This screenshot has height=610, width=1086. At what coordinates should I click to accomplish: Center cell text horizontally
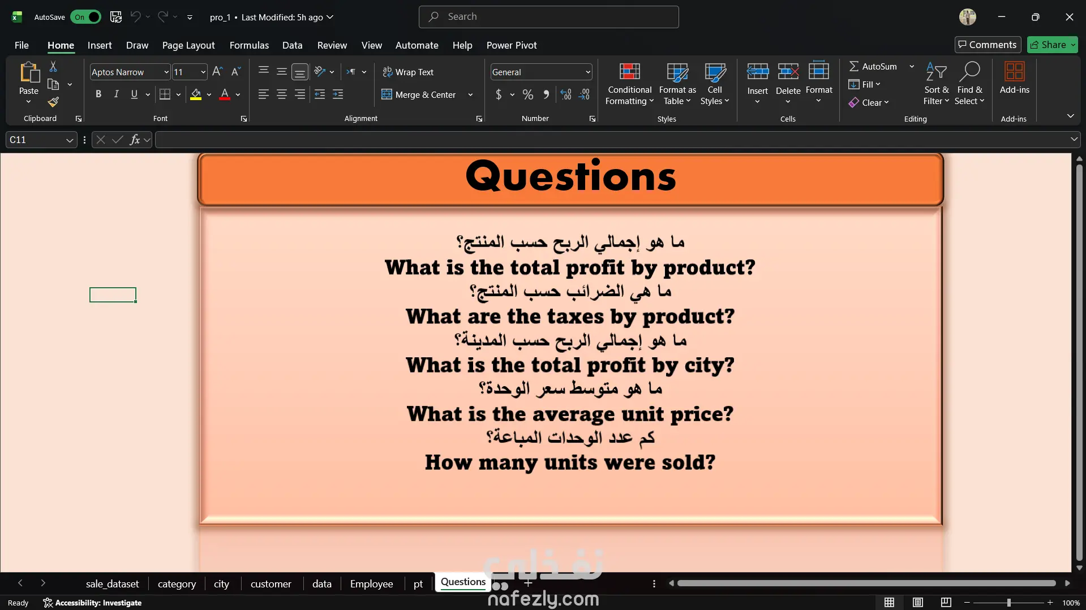pyautogui.click(x=281, y=94)
